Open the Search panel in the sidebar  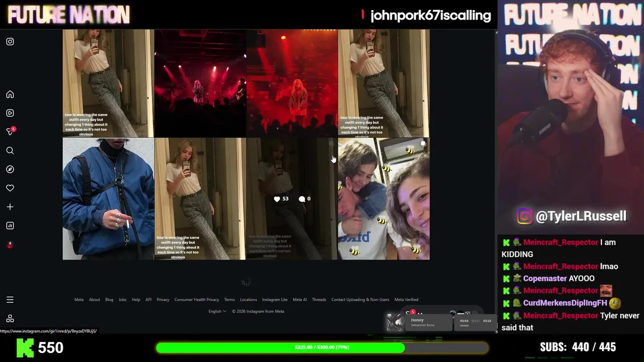point(10,150)
